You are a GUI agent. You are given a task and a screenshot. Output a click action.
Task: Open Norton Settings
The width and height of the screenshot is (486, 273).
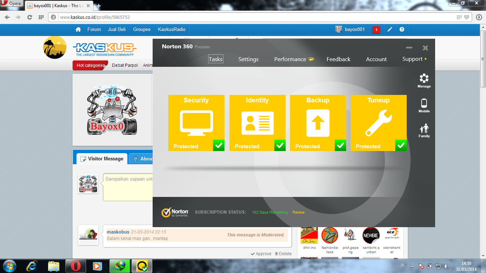coord(248,59)
